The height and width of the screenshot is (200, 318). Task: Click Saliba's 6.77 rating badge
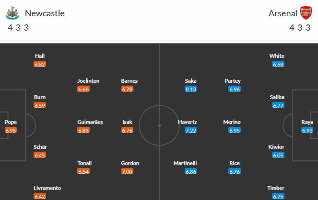pos(278,106)
